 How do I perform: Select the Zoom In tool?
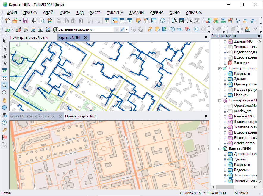4,85
